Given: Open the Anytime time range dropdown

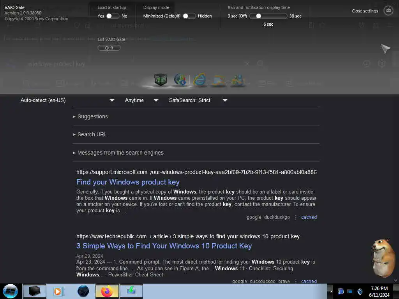Looking at the screenshot, I should click(142, 100).
